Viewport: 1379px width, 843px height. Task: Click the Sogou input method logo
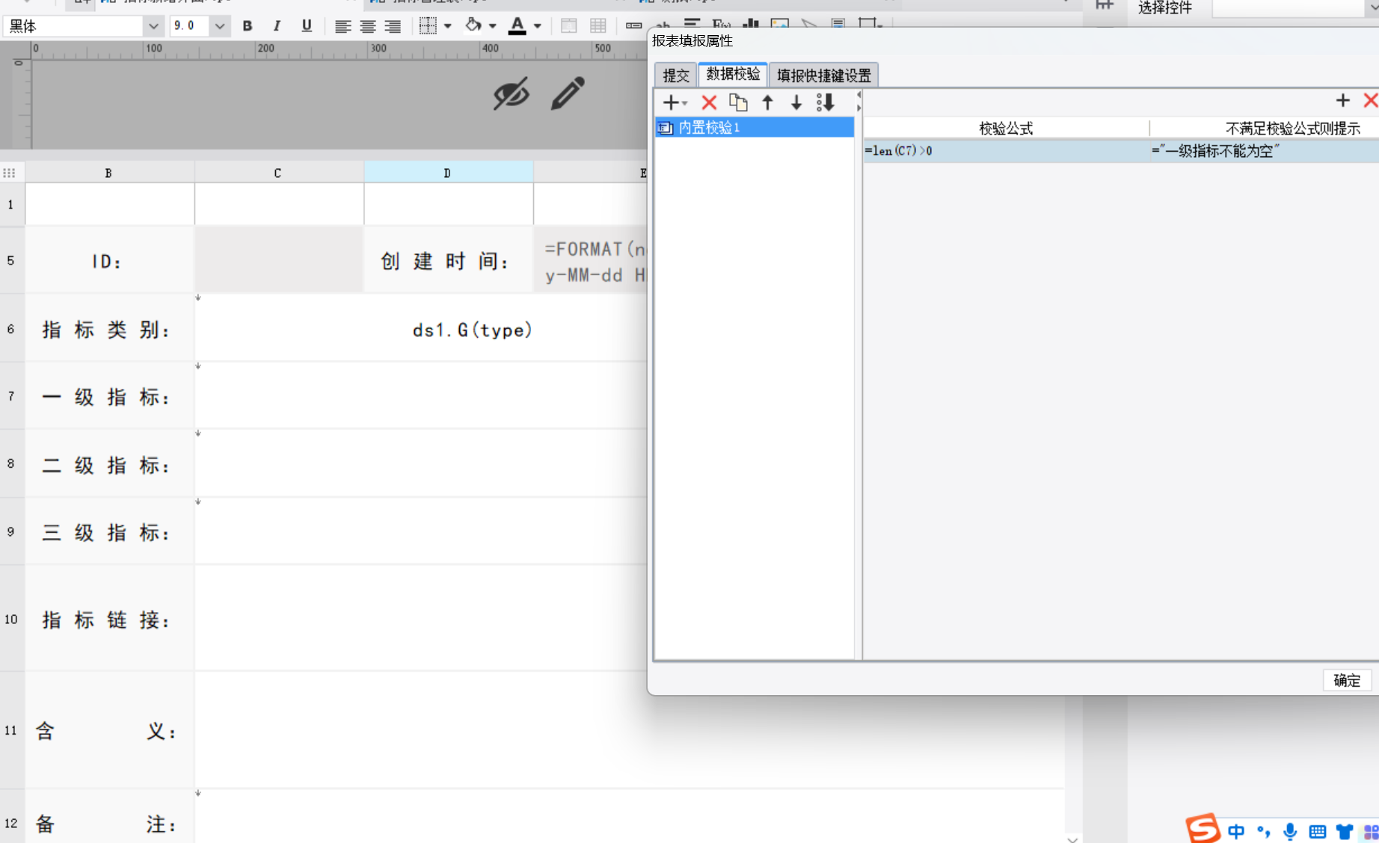point(1203,828)
